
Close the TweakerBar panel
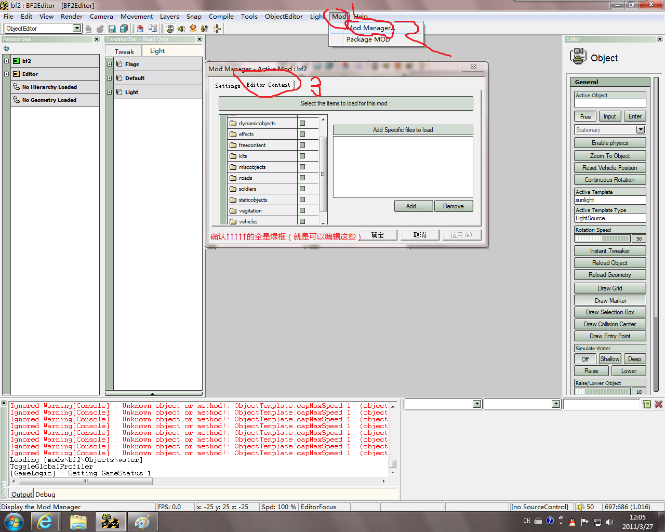click(x=199, y=39)
